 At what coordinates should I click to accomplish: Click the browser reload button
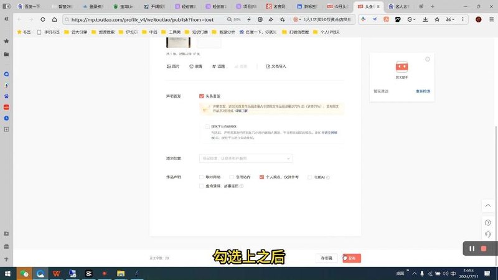pos(42,19)
